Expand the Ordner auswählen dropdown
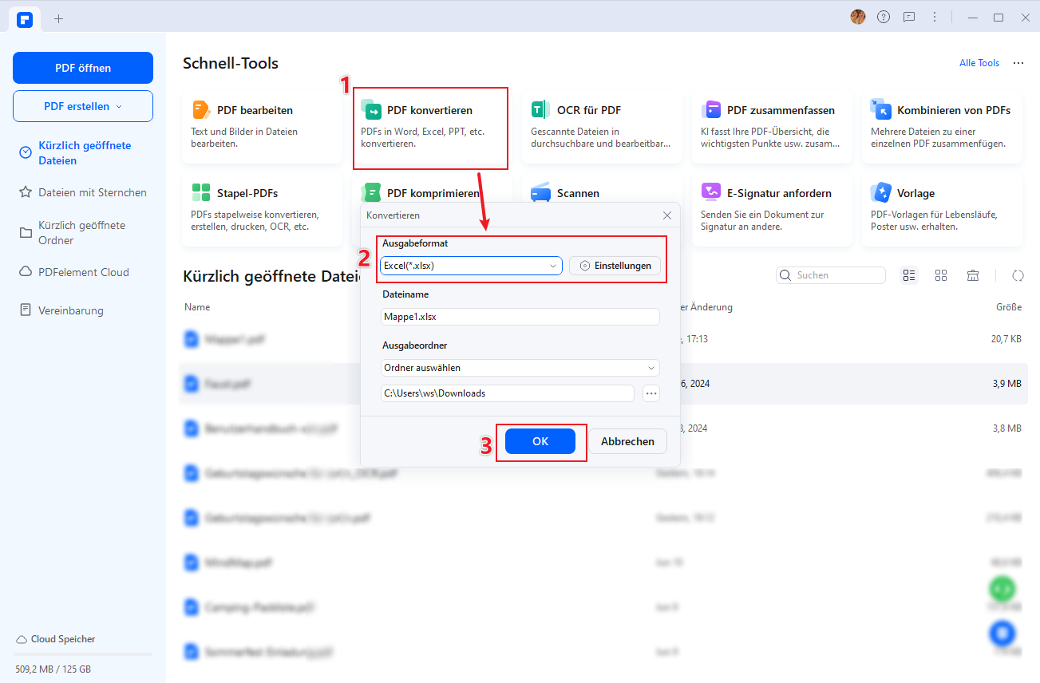Screen dimensions: 1040x683 click(520, 368)
